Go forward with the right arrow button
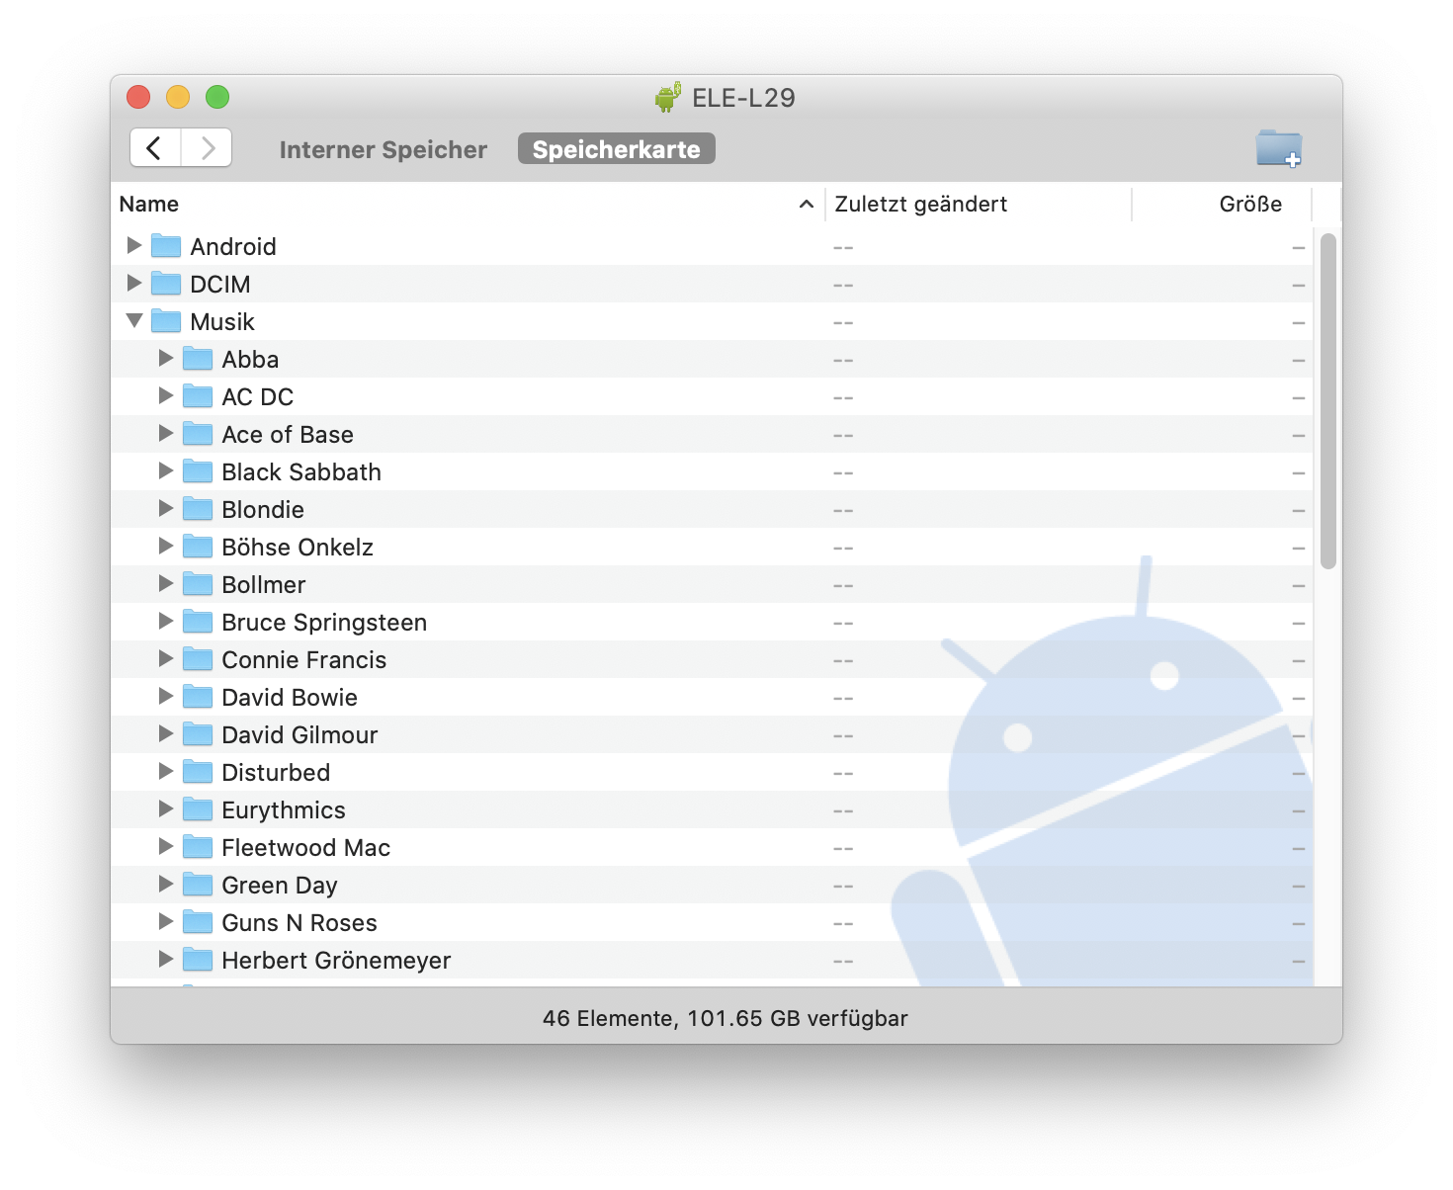Image resolution: width=1453 pixels, height=1190 pixels. [207, 148]
